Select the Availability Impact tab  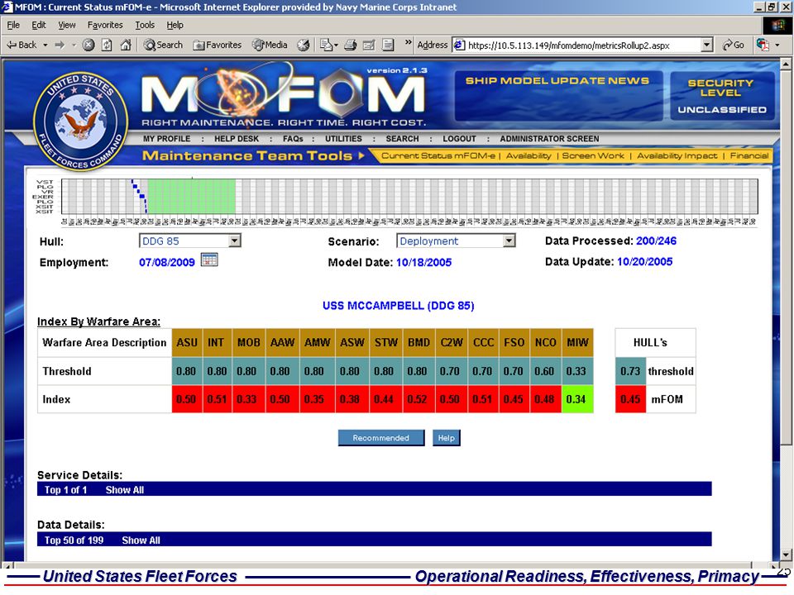pyautogui.click(x=677, y=156)
